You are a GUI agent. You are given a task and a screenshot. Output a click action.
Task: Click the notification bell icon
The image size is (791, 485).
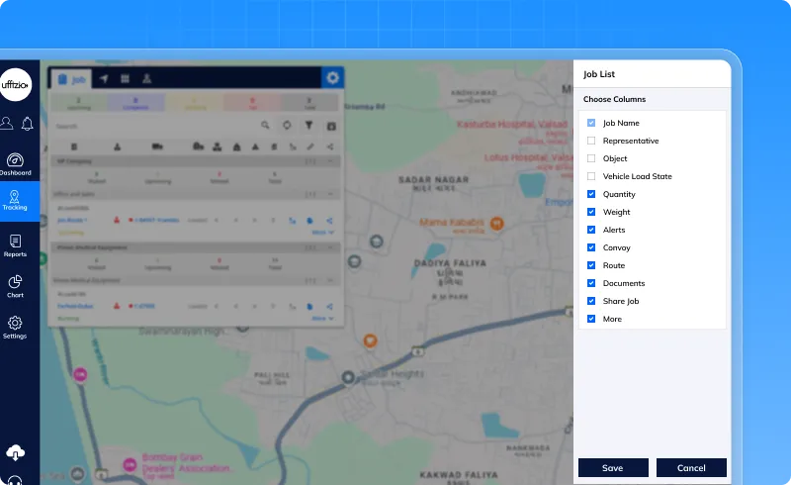click(x=28, y=124)
